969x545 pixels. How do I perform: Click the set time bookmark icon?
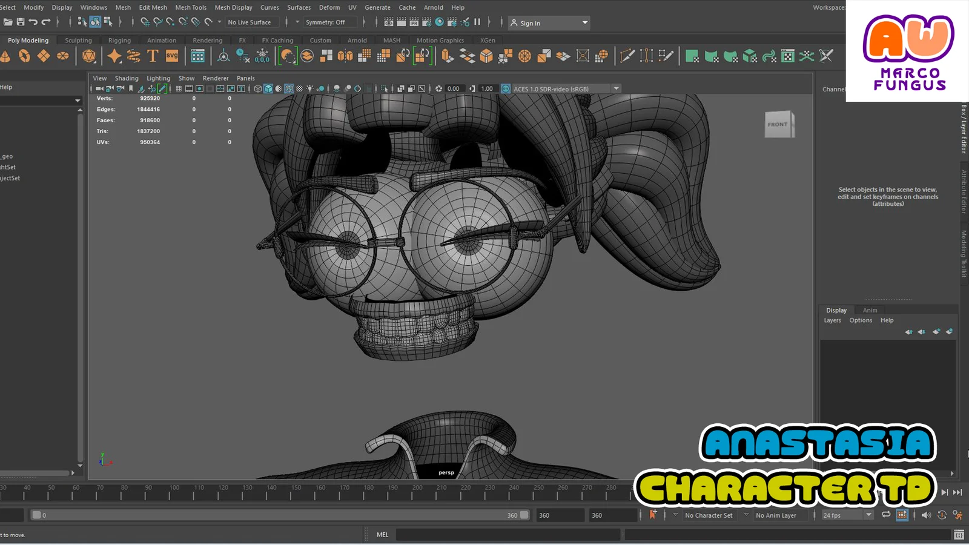(653, 515)
